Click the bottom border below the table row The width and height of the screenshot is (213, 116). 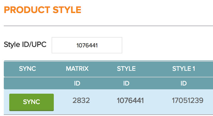pos(109,114)
